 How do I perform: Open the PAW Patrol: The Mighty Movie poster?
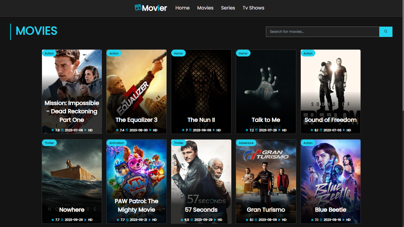point(136,181)
